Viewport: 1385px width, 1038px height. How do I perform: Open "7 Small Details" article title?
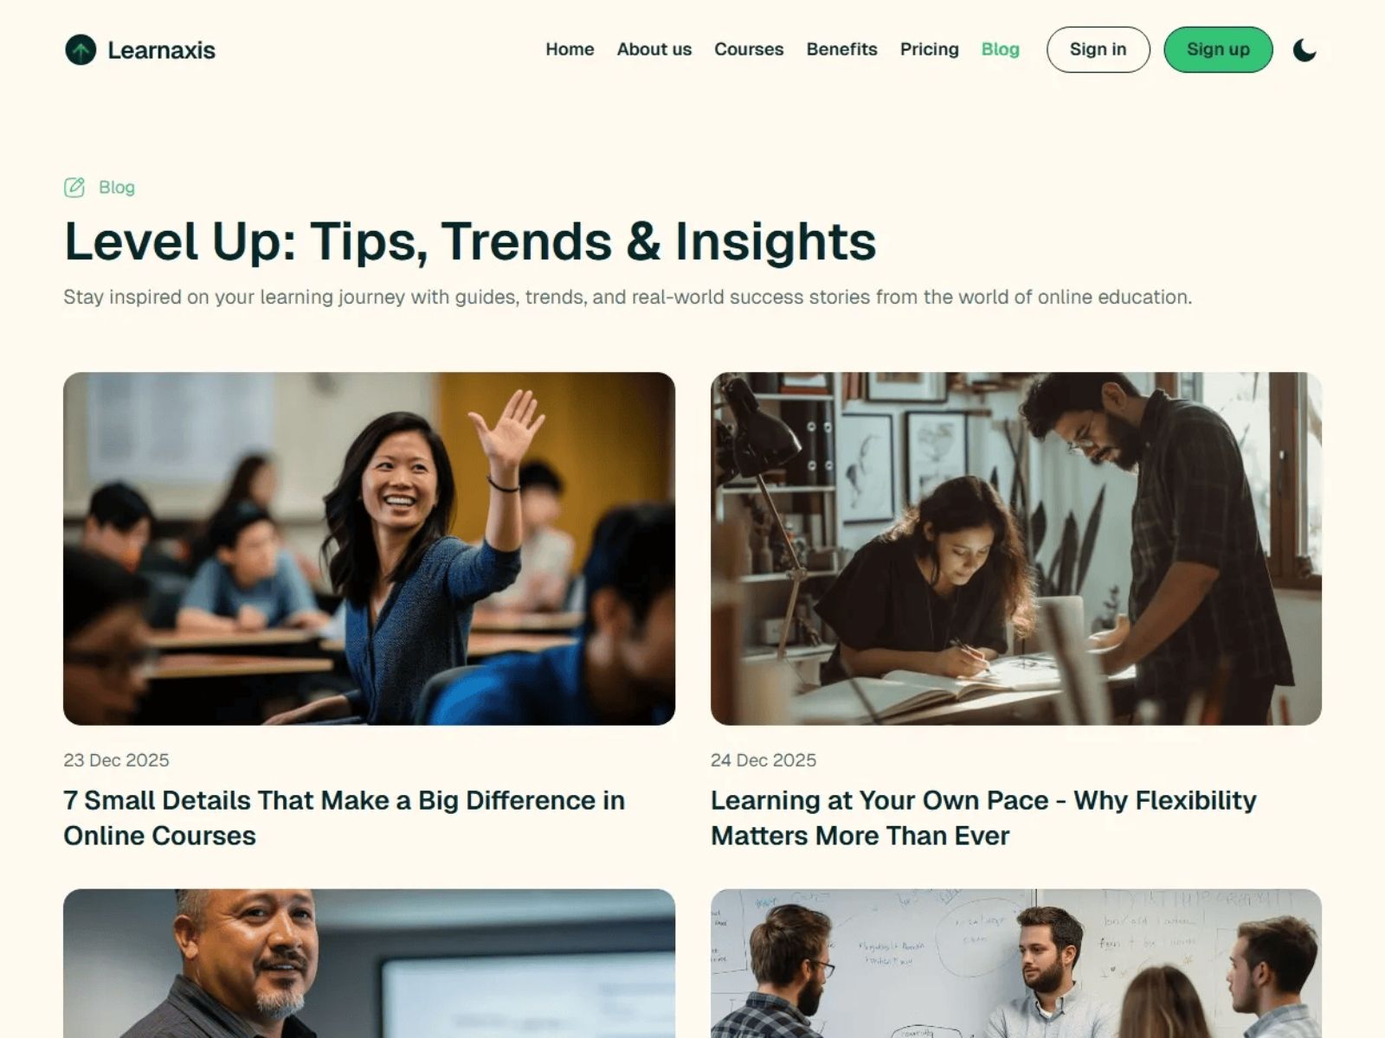pos(344,817)
